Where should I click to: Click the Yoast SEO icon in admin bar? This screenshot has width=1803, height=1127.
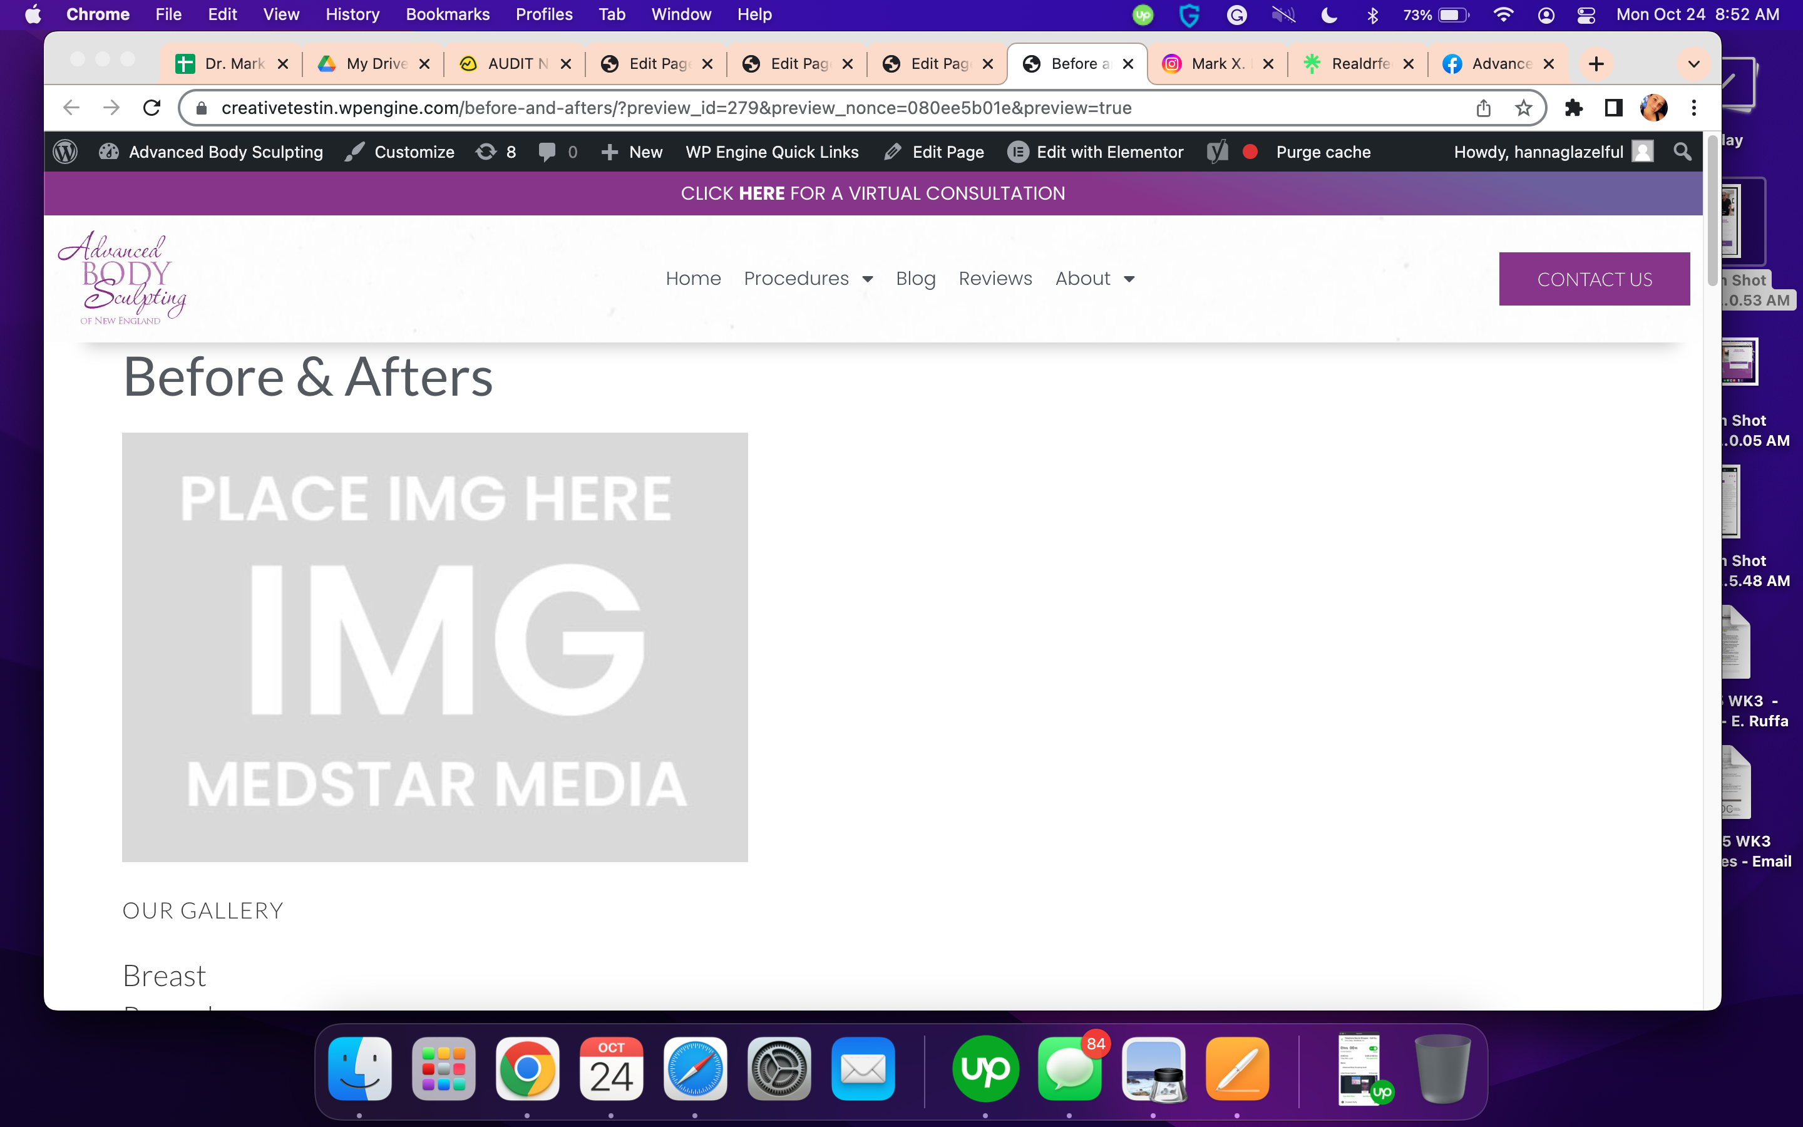coord(1218,152)
